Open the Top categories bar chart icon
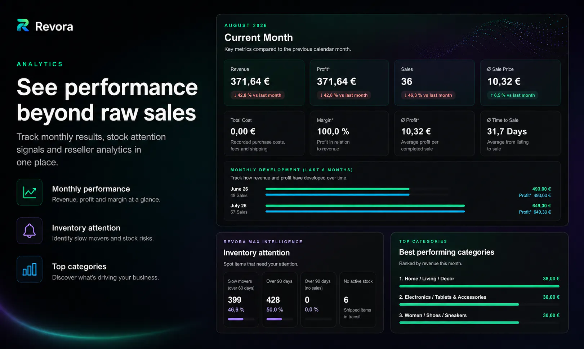 coord(30,269)
